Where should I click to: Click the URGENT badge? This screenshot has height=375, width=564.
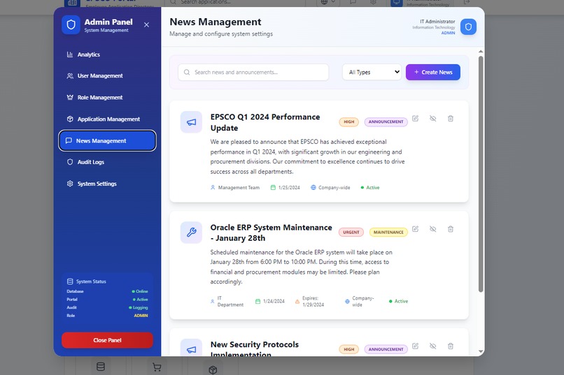[351, 232]
